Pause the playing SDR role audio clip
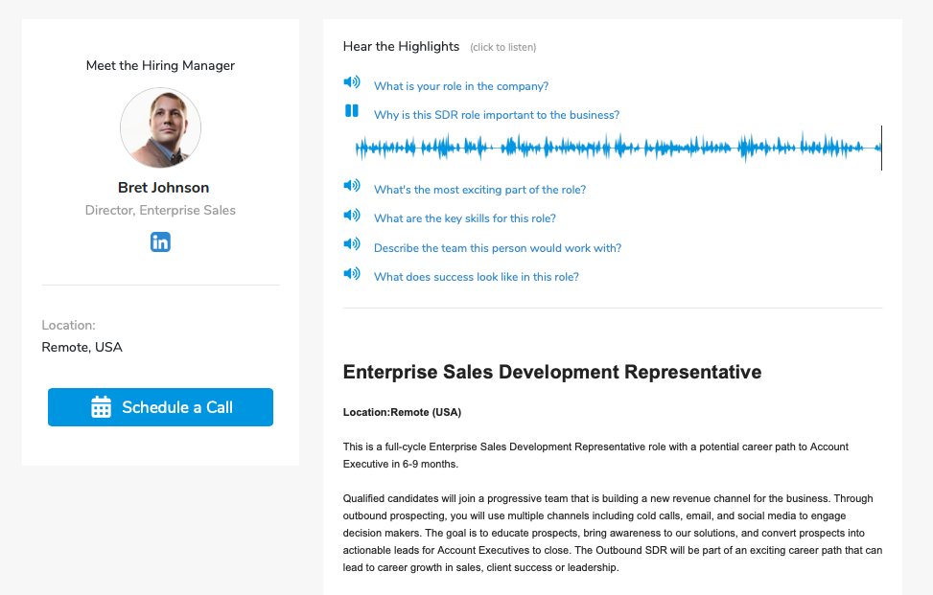Viewport: 933px width, 595px height. point(352,112)
